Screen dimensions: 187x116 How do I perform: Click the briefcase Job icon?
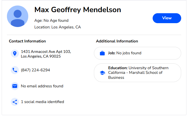102,53
